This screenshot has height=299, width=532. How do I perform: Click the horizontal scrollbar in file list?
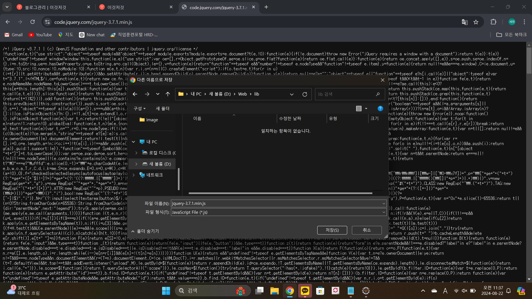(280, 193)
